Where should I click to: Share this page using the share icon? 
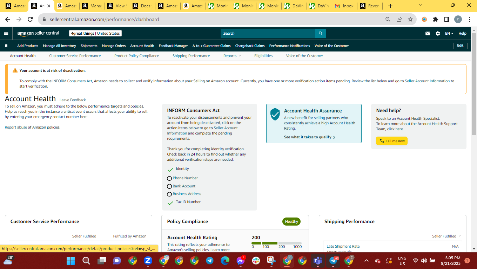[399, 19]
